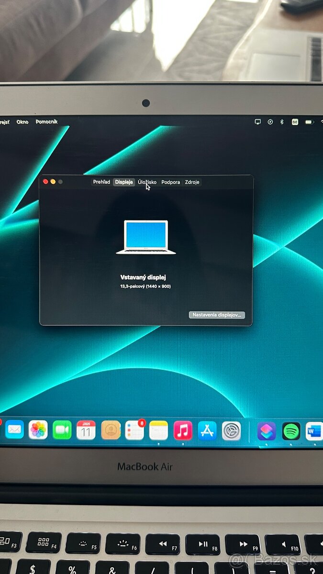Launch Photos from the Dock
This screenshot has height=574, width=323.
38,430
